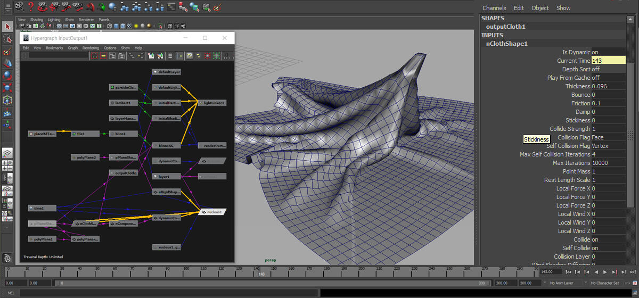Click the Self Collide 'on' value
The image size is (639, 298).
tap(609, 248)
